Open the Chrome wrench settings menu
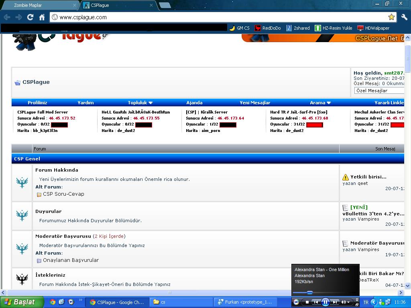 (404, 17)
